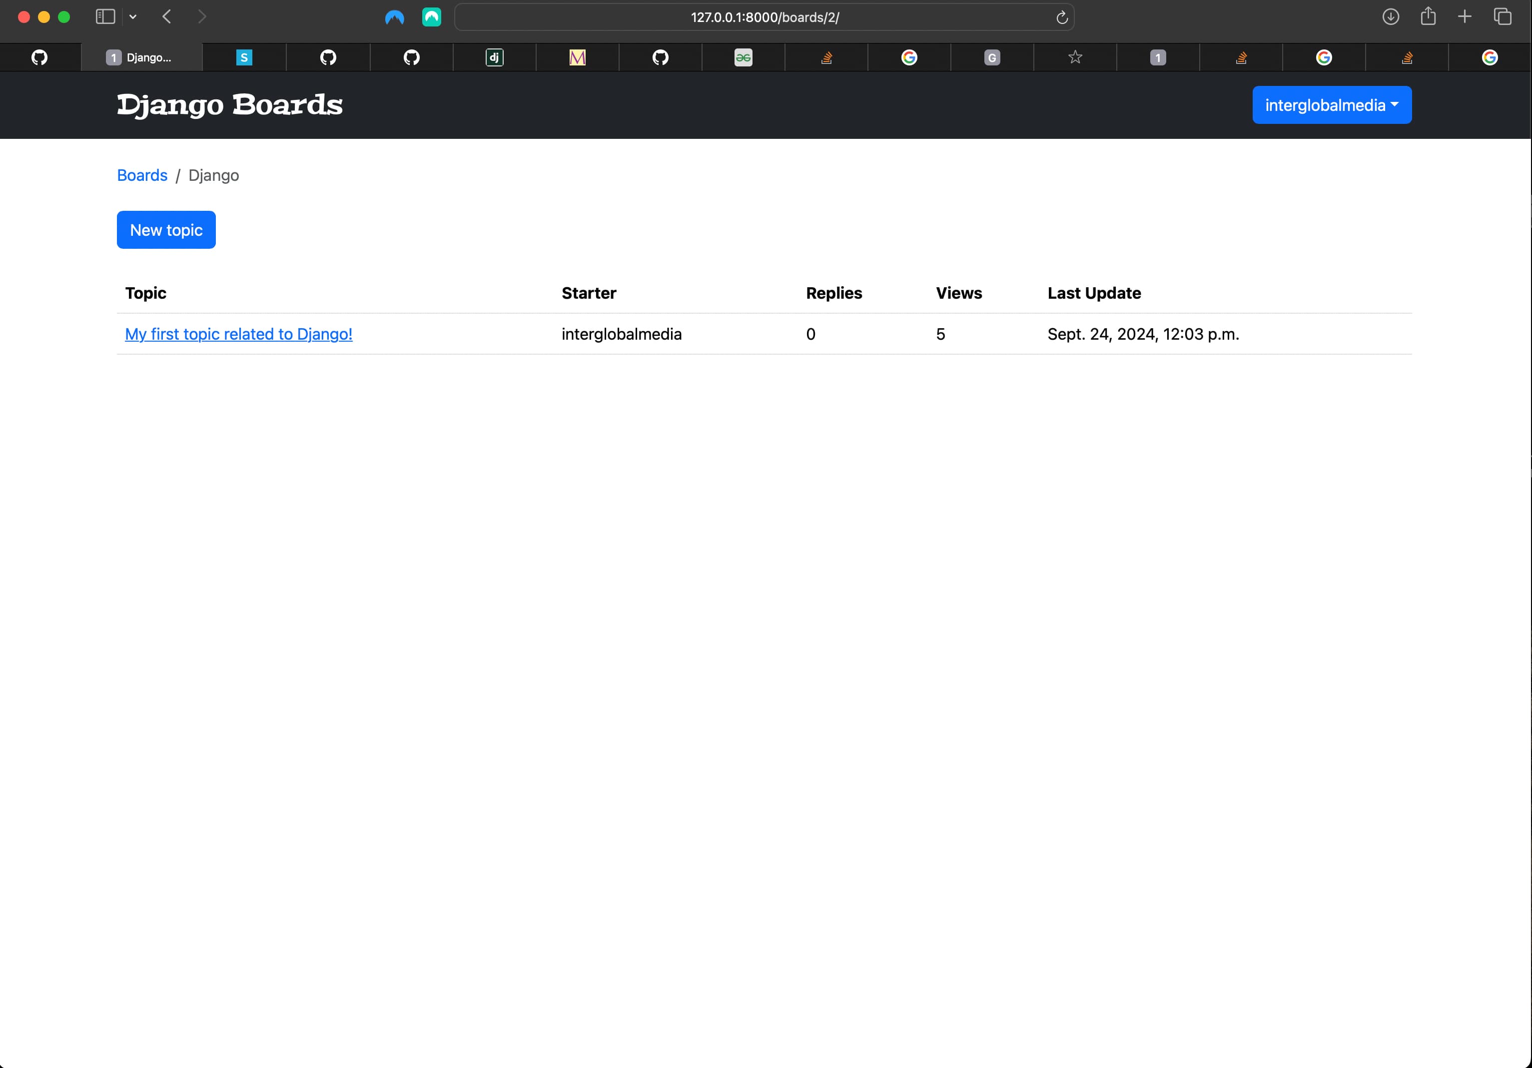Switch to the first Stack Overflow tab
Image resolution: width=1532 pixels, height=1068 pixels.
[826, 57]
